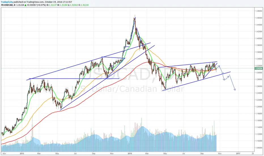Click the 1.30000 price axis label
The height and width of the screenshot is (156, 264).
click(259, 73)
